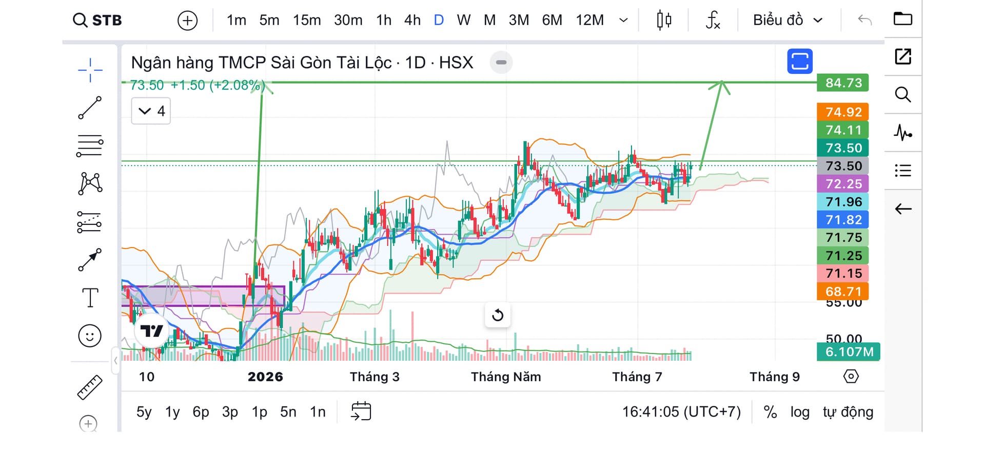Switch to the monthly M timeframe
This screenshot has height=454, width=985.
490,20
